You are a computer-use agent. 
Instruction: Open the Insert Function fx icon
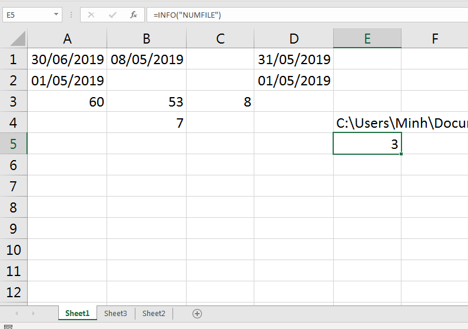[134, 15]
